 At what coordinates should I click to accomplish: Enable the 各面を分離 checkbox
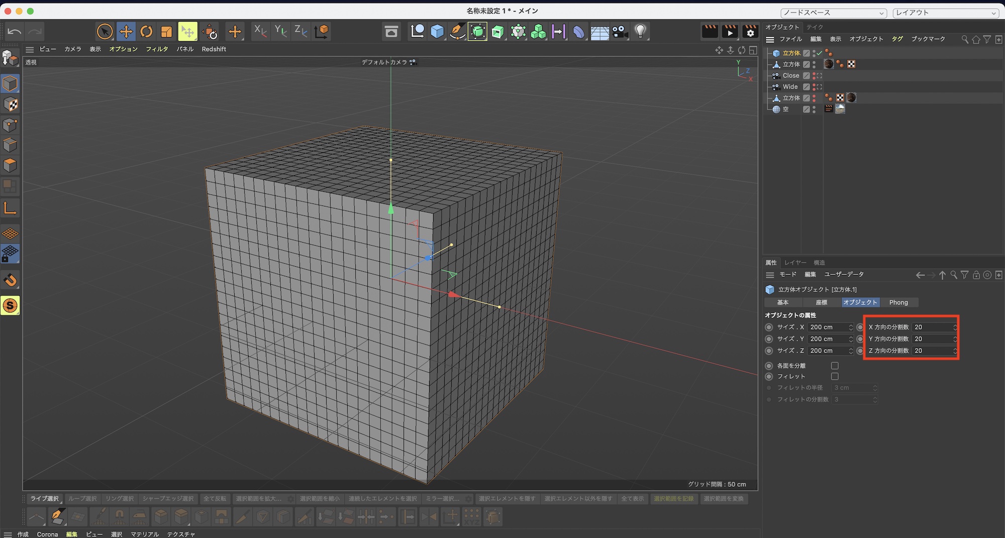pyautogui.click(x=835, y=366)
